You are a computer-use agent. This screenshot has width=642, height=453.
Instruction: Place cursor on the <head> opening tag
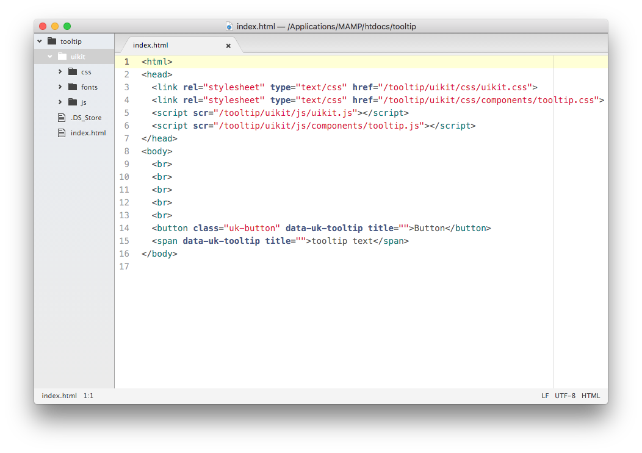(157, 74)
